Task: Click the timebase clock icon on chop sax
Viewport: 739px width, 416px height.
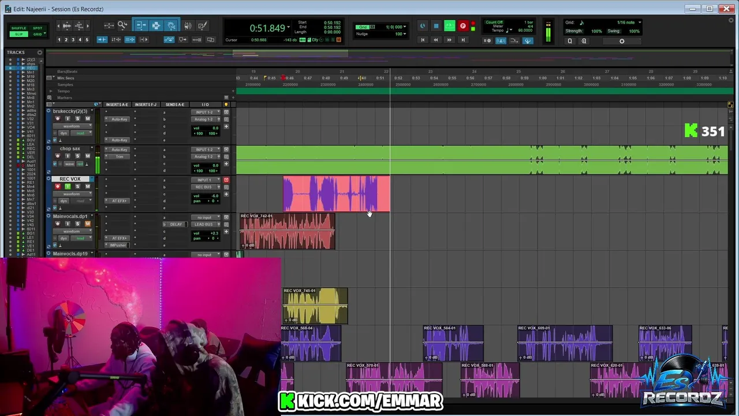Action: [55, 164]
